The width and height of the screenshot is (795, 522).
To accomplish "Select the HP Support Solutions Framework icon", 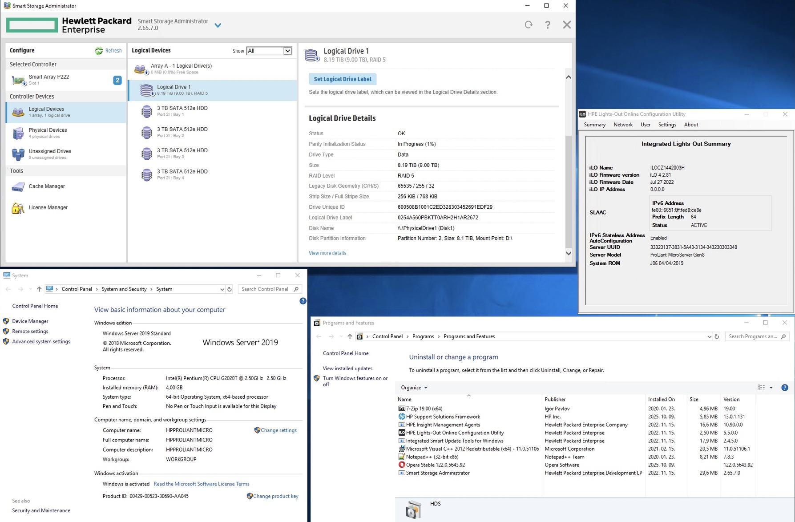I will (402, 417).
